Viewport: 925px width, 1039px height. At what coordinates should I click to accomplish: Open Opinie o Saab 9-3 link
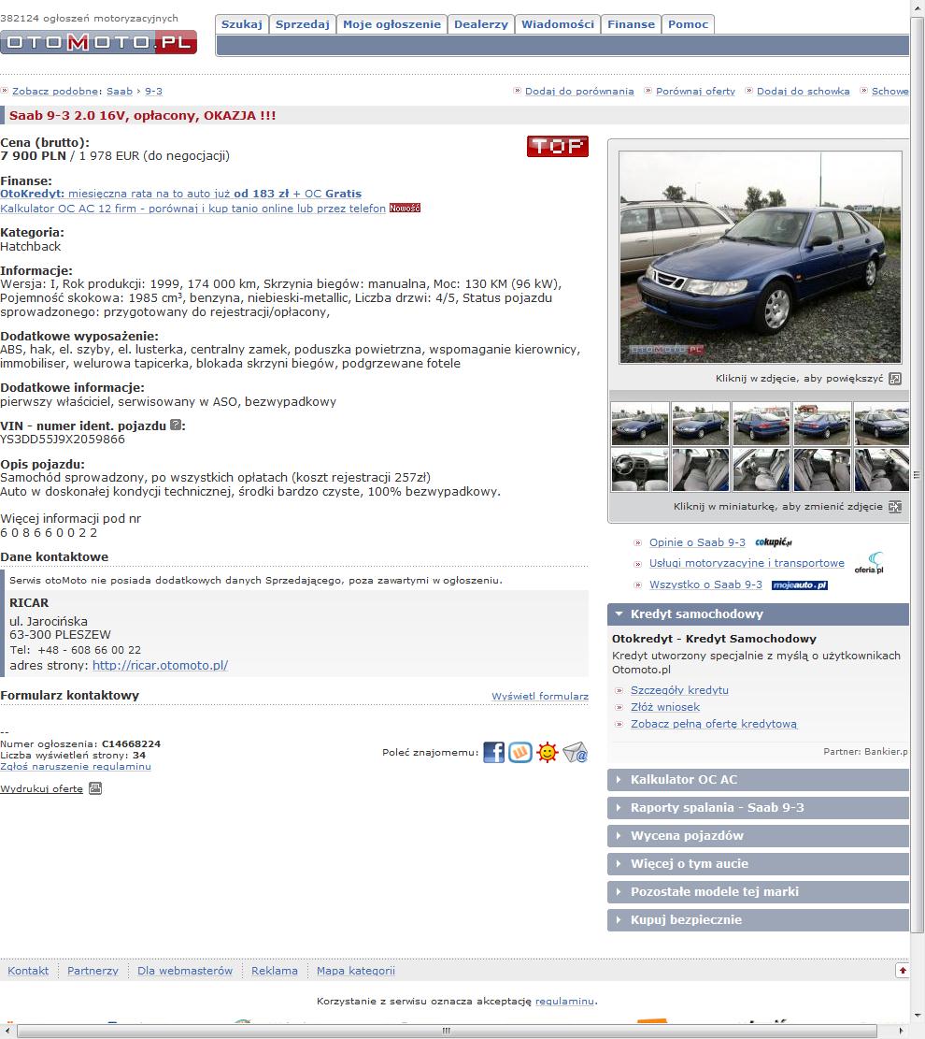697,542
